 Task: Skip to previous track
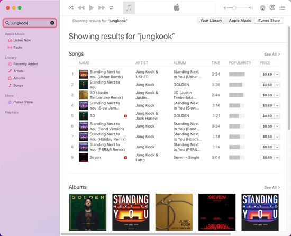81,7
